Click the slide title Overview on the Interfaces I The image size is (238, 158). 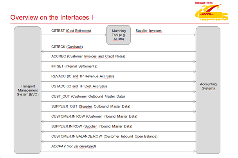click(x=52, y=17)
